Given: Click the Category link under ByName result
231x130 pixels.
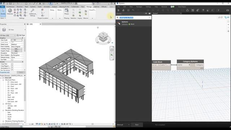Looking at the screenshot, I should tap(125, 24).
